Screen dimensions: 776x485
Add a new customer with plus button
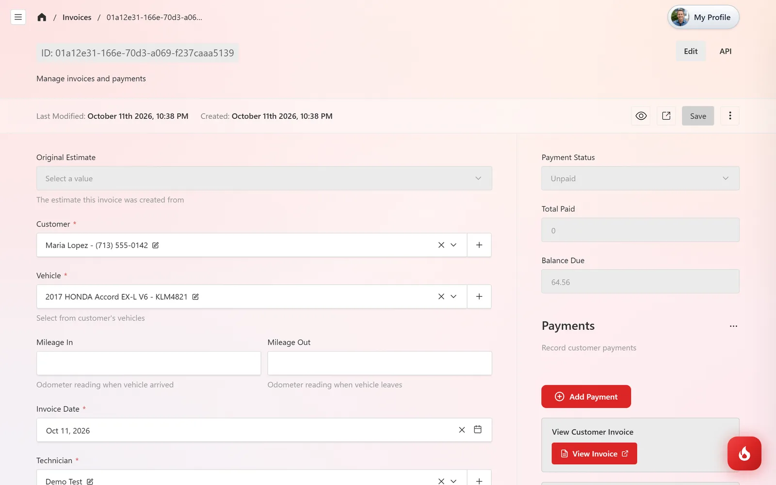479,245
